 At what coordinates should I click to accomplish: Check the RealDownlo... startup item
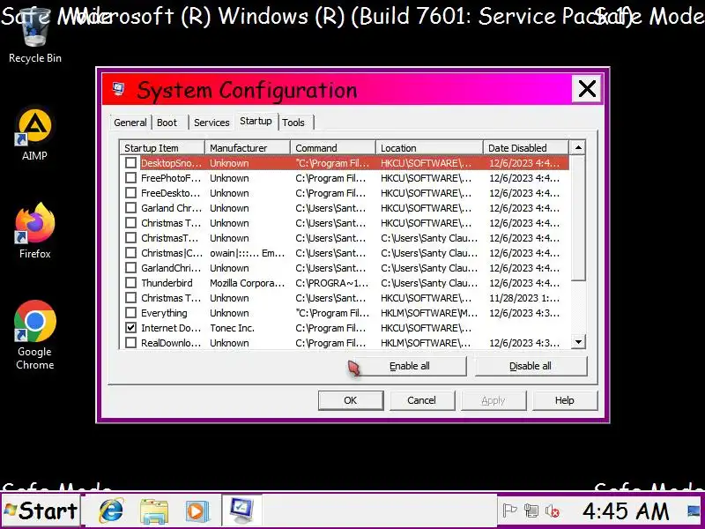pos(130,343)
